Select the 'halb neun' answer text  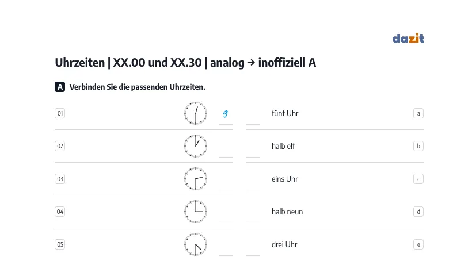point(287,212)
